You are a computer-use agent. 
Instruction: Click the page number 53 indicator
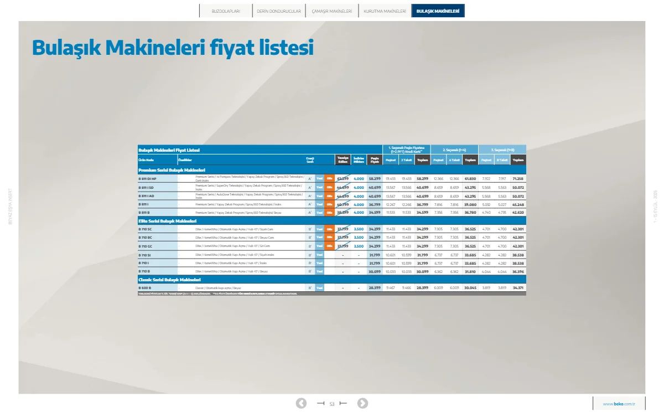pyautogui.click(x=332, y=404)
